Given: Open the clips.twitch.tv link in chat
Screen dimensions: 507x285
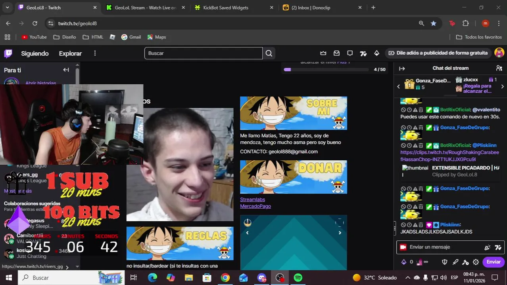Looking at the screenshot, I should pos(450,156).
